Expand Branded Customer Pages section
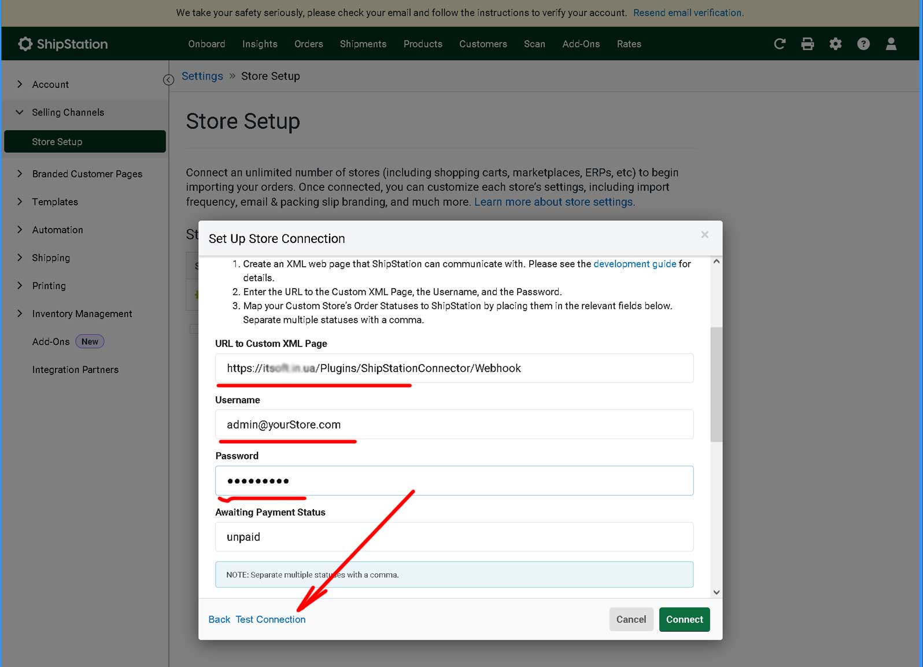The height and width of the screenshot is (667, 923). pos(20,174)
